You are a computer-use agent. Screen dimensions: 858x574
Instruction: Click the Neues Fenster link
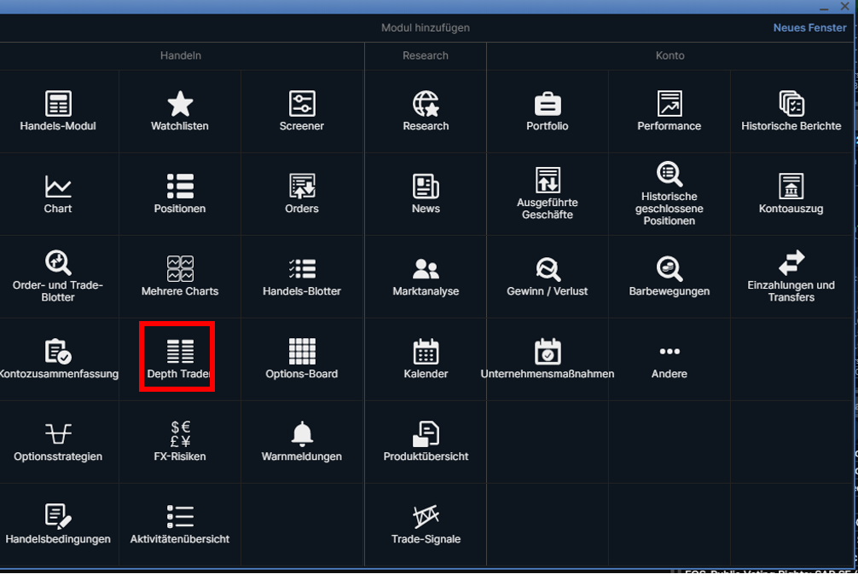coord(809,28)
